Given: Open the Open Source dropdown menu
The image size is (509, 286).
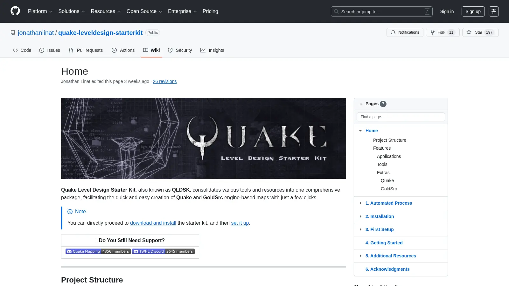Looking at the screenshot, I should click(144, 11).
